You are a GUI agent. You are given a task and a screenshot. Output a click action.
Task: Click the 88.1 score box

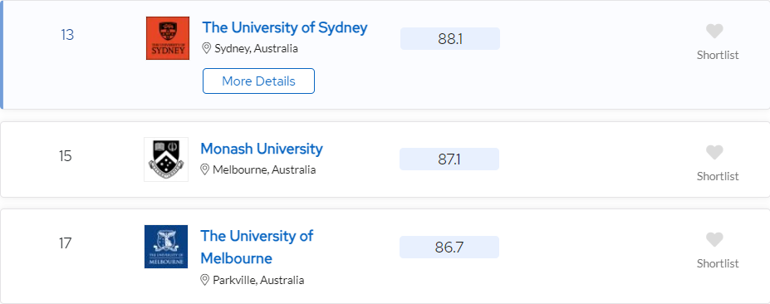click(450, 39)
